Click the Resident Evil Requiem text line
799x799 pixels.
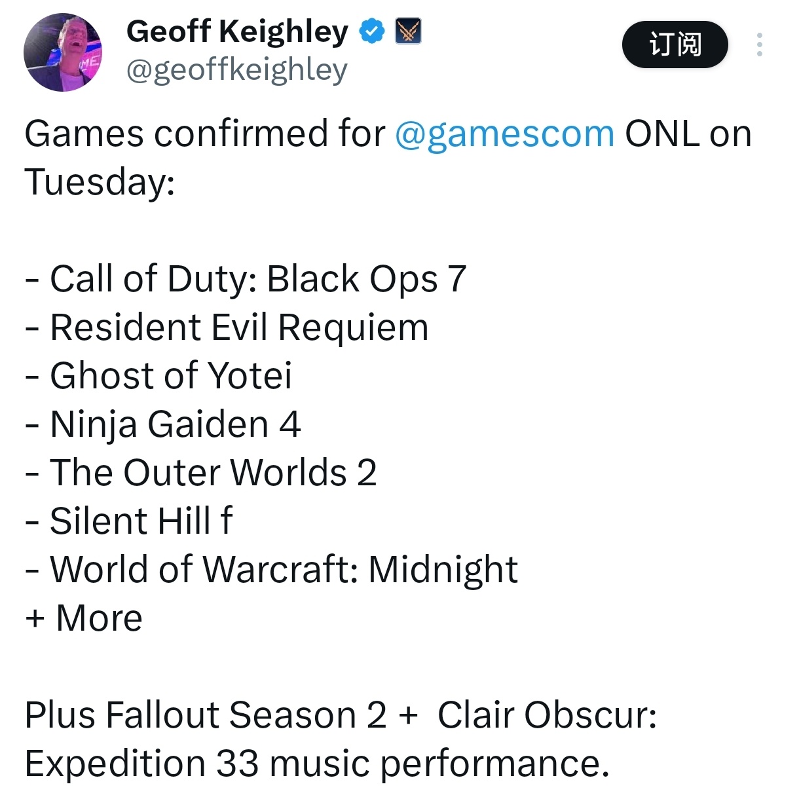[227, 328]
